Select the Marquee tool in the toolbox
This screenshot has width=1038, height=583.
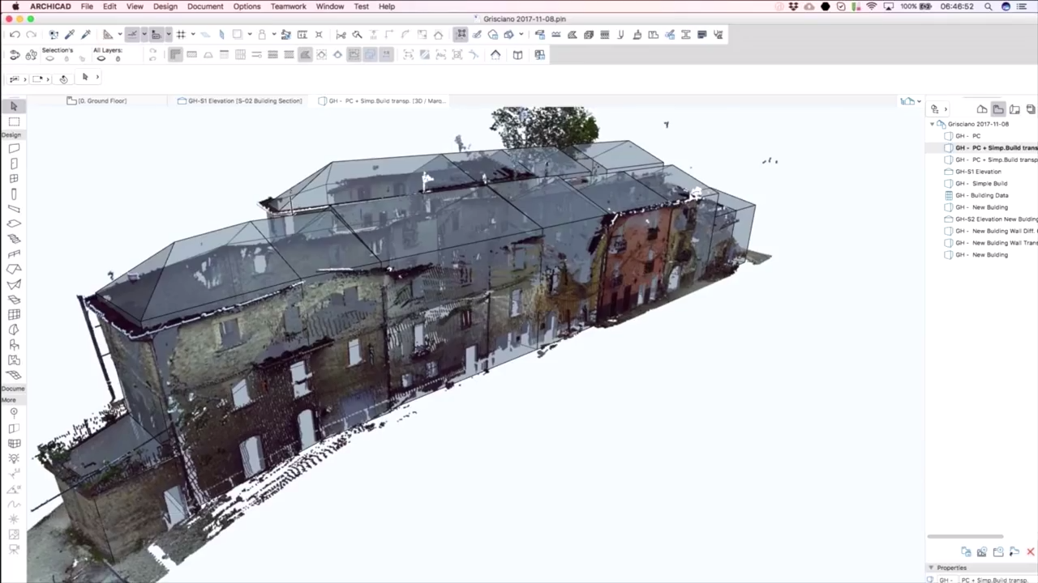pos(14,123)
